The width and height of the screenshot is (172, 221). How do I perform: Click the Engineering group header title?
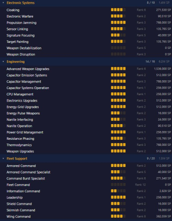pyautogui.click(x=16, y=62)
